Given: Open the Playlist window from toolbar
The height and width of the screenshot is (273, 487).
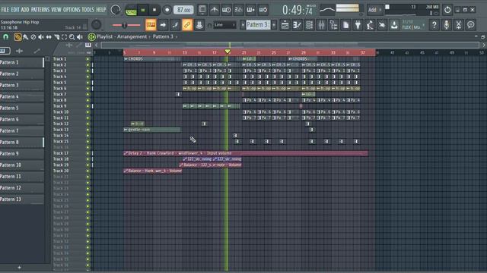Looking at the screenshot, I should pos(285,25).
